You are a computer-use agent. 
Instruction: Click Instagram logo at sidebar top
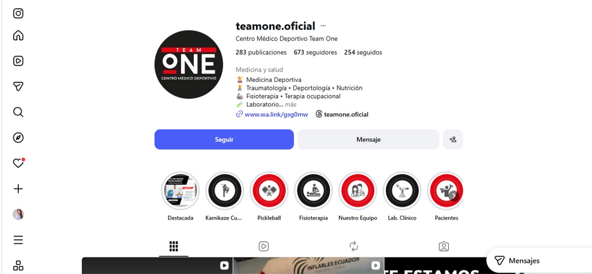[18, 13]
